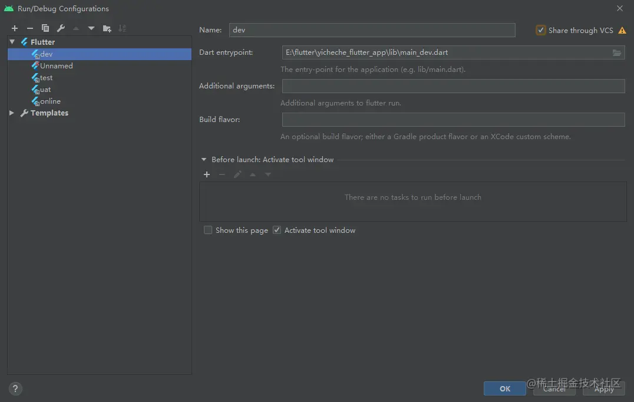Uncheck Activate tool window option
This screenshot has width=634, height=402.
point(277,230)
